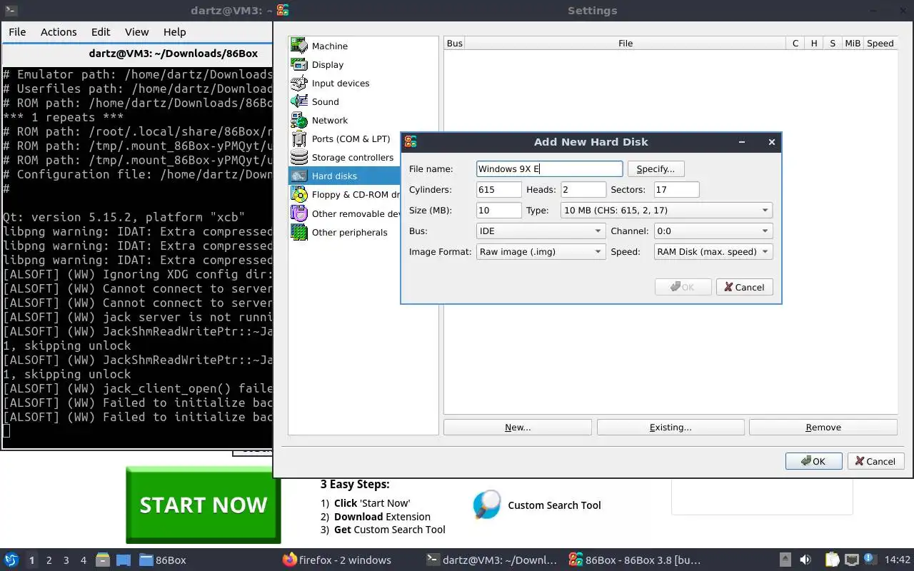Open the Image Format dropdown
Image resolution: width=914 pixels, height=571 pixels.
pos(541,252)
